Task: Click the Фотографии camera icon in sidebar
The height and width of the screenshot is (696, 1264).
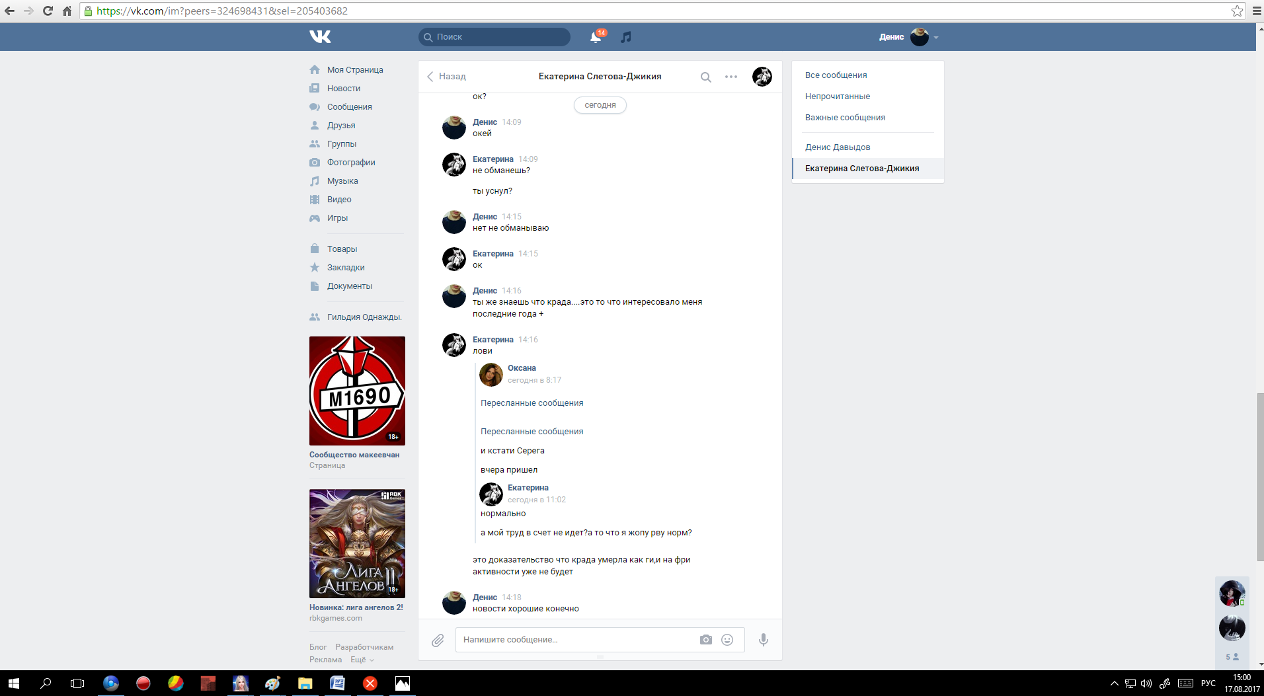Action: (315, 163)
